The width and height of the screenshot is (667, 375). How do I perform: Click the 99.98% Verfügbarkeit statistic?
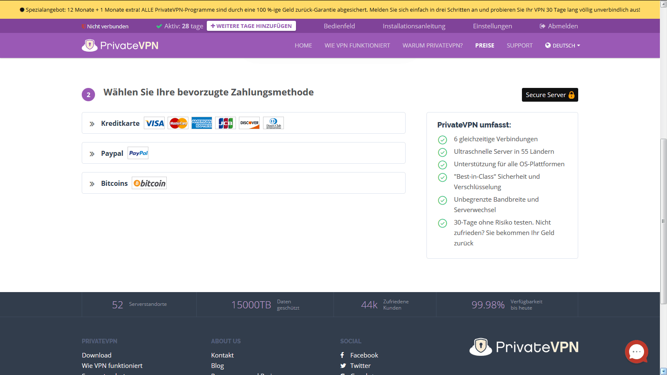pyautogui.click(x=507, y=305)
